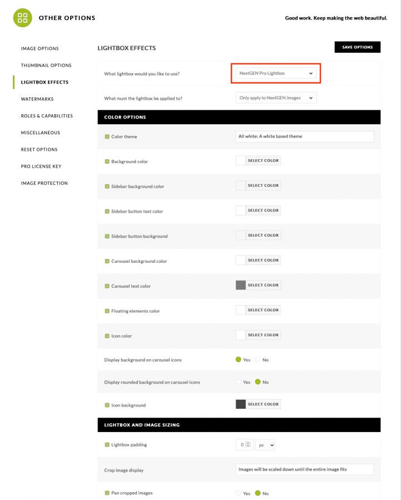The width and height of the screenshot is (401, 500).
Task: Open the Roles & Capabilities section
Action: tap(47, 116)
